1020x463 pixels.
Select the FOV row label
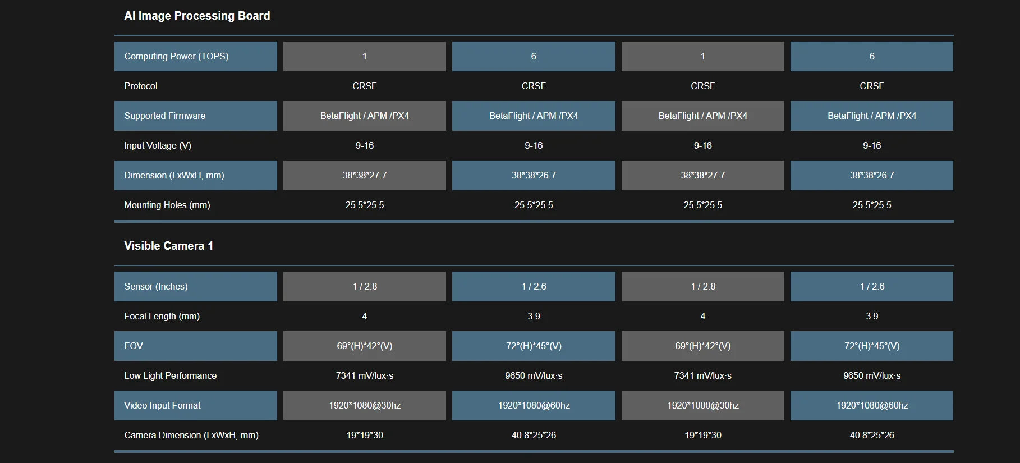(134, 346)
